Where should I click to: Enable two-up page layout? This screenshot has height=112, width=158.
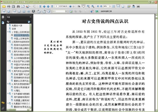coord(24,11)
